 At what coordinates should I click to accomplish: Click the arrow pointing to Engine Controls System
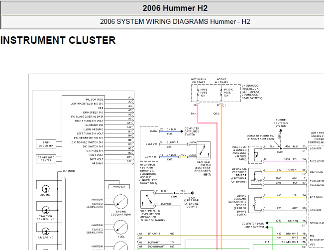pos(281,130)
